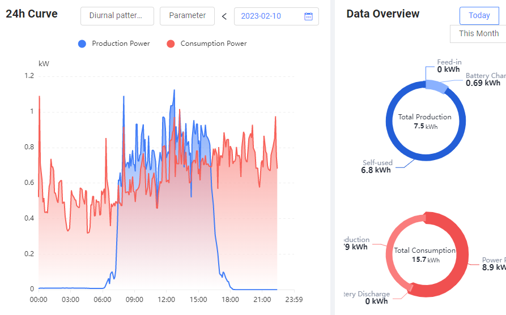This screenshot has width=506, height=315.
Task: Click the Battery Discharge 0 kWh value
Action: (376, 301)
